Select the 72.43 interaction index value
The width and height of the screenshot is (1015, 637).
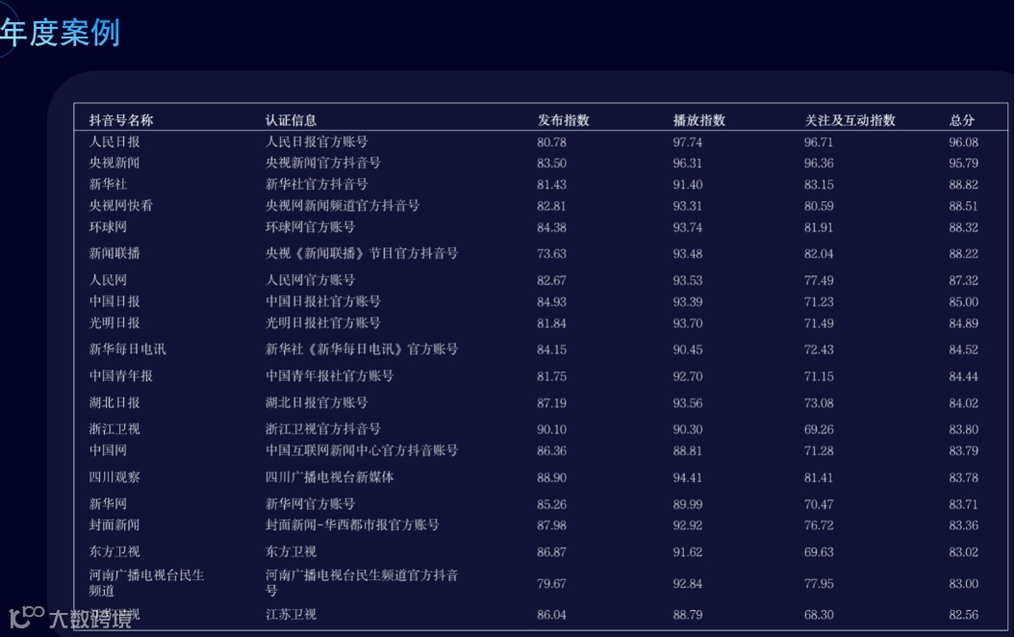click(819, 350)
